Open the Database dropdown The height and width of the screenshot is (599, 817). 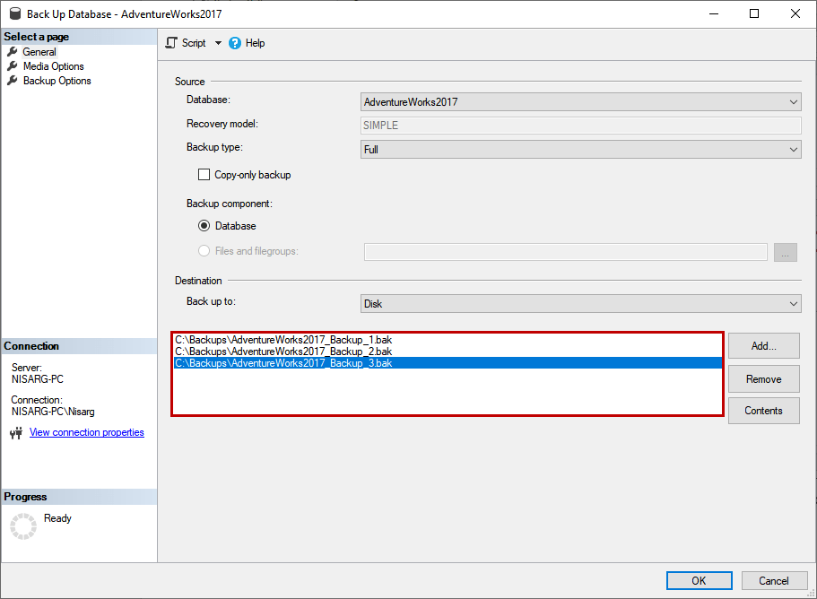[793, 101]
